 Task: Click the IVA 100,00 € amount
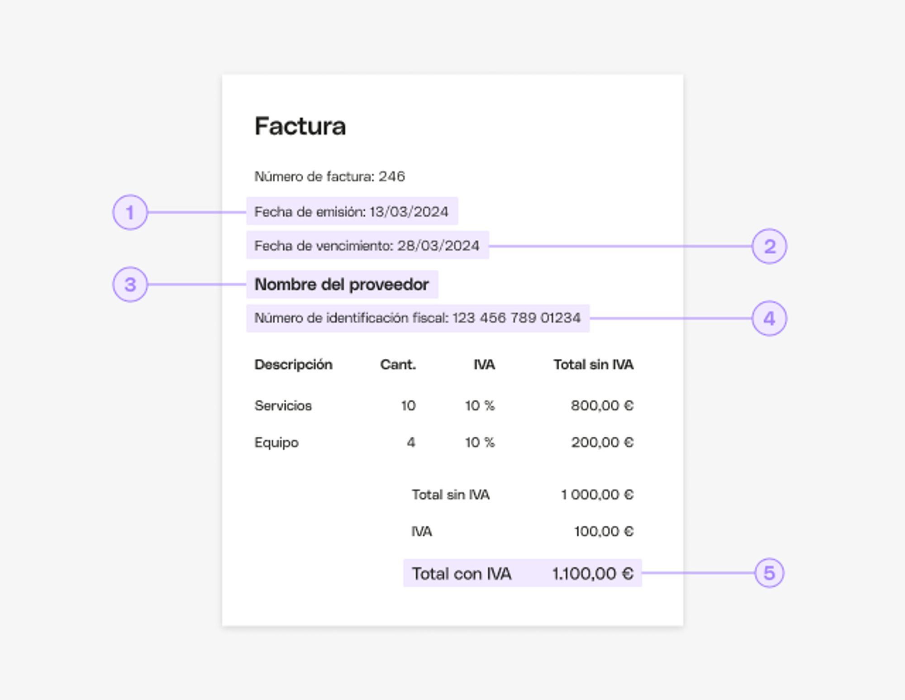(x=604, y=531)
